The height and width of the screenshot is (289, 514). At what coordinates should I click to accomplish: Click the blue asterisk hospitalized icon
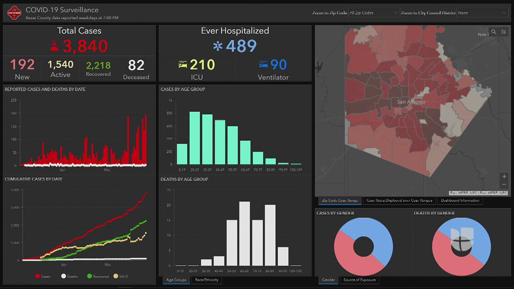pyautogui.click(x=218, y=46)
